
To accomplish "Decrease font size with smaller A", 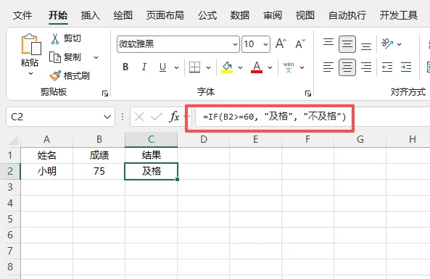I will [300, 44].
